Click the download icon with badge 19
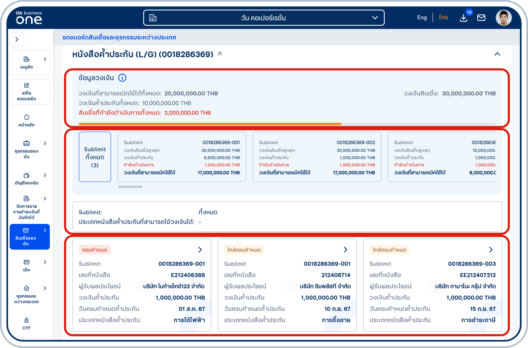Image resolution: width=528 pixels, height=348 pixels. (x=464, y=18)
